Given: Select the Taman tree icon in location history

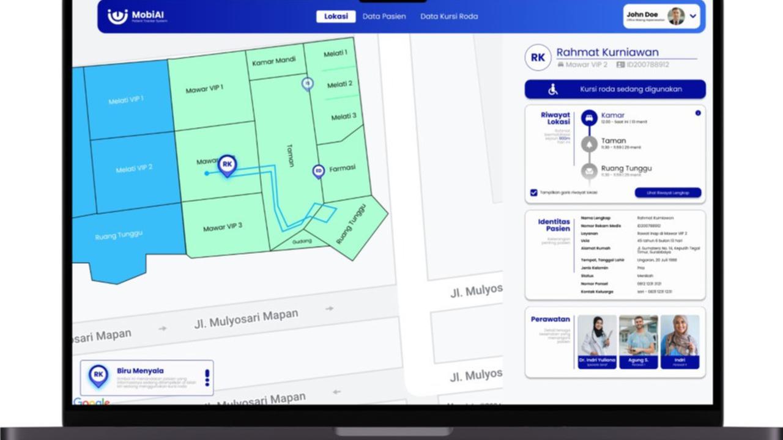Looking at the screenshot, I should pos(589,144).
